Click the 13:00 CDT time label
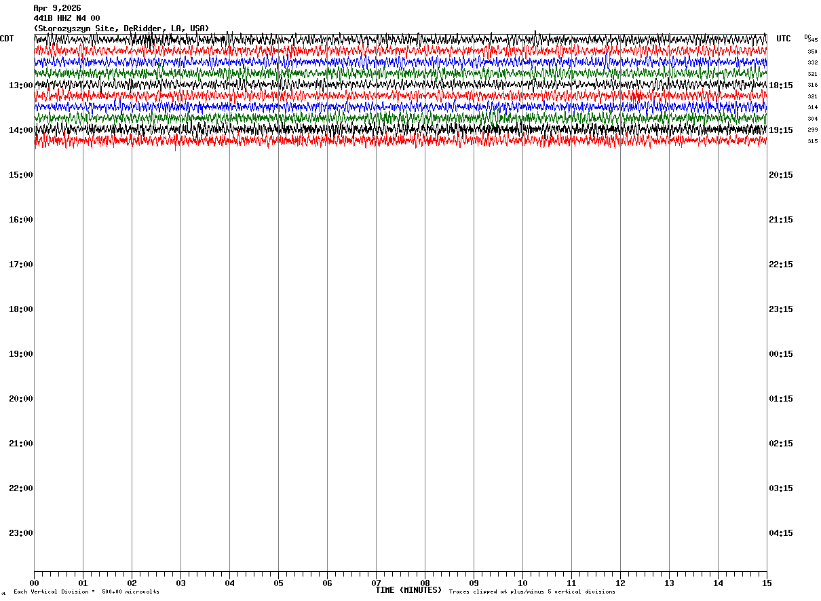 pyautogui.click(x=21, y=85)
